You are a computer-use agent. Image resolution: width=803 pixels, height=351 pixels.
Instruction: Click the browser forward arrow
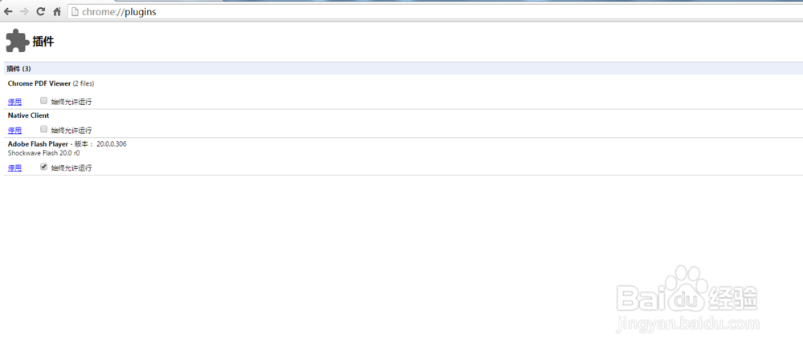24,12
